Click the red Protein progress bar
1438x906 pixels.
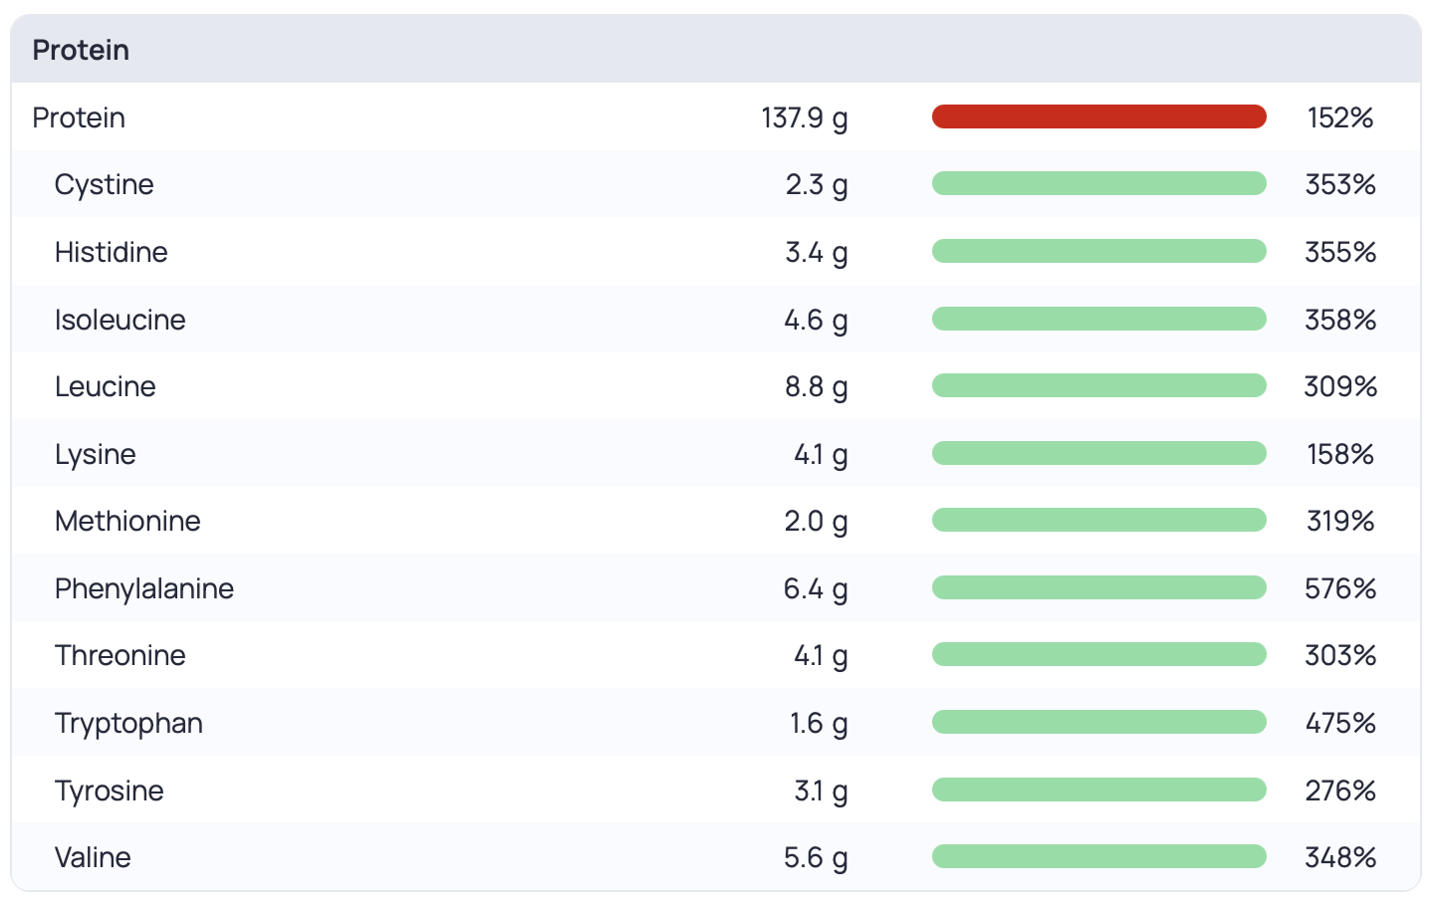1098,117
